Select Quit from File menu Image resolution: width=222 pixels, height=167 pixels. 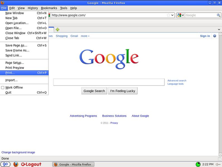click(x=24, y=92)
